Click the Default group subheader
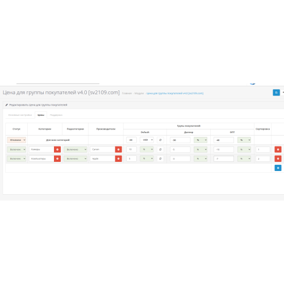This screenshot has width=284, height=284. click(145, 132)
